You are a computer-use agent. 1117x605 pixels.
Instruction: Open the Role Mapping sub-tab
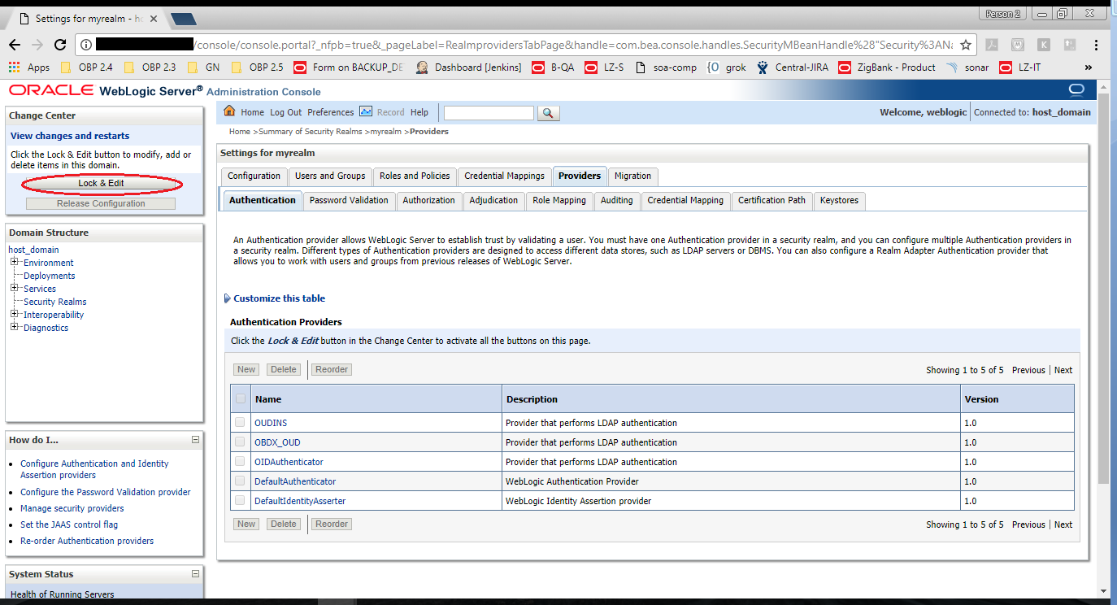(x=559, y=200)
